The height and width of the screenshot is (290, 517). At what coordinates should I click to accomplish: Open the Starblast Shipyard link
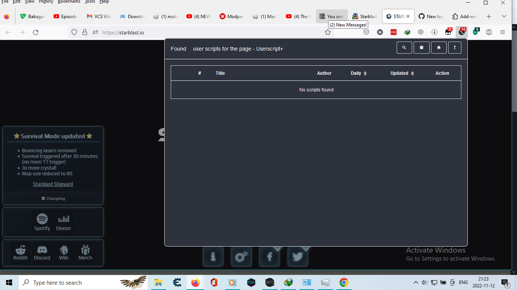(53, 184)
